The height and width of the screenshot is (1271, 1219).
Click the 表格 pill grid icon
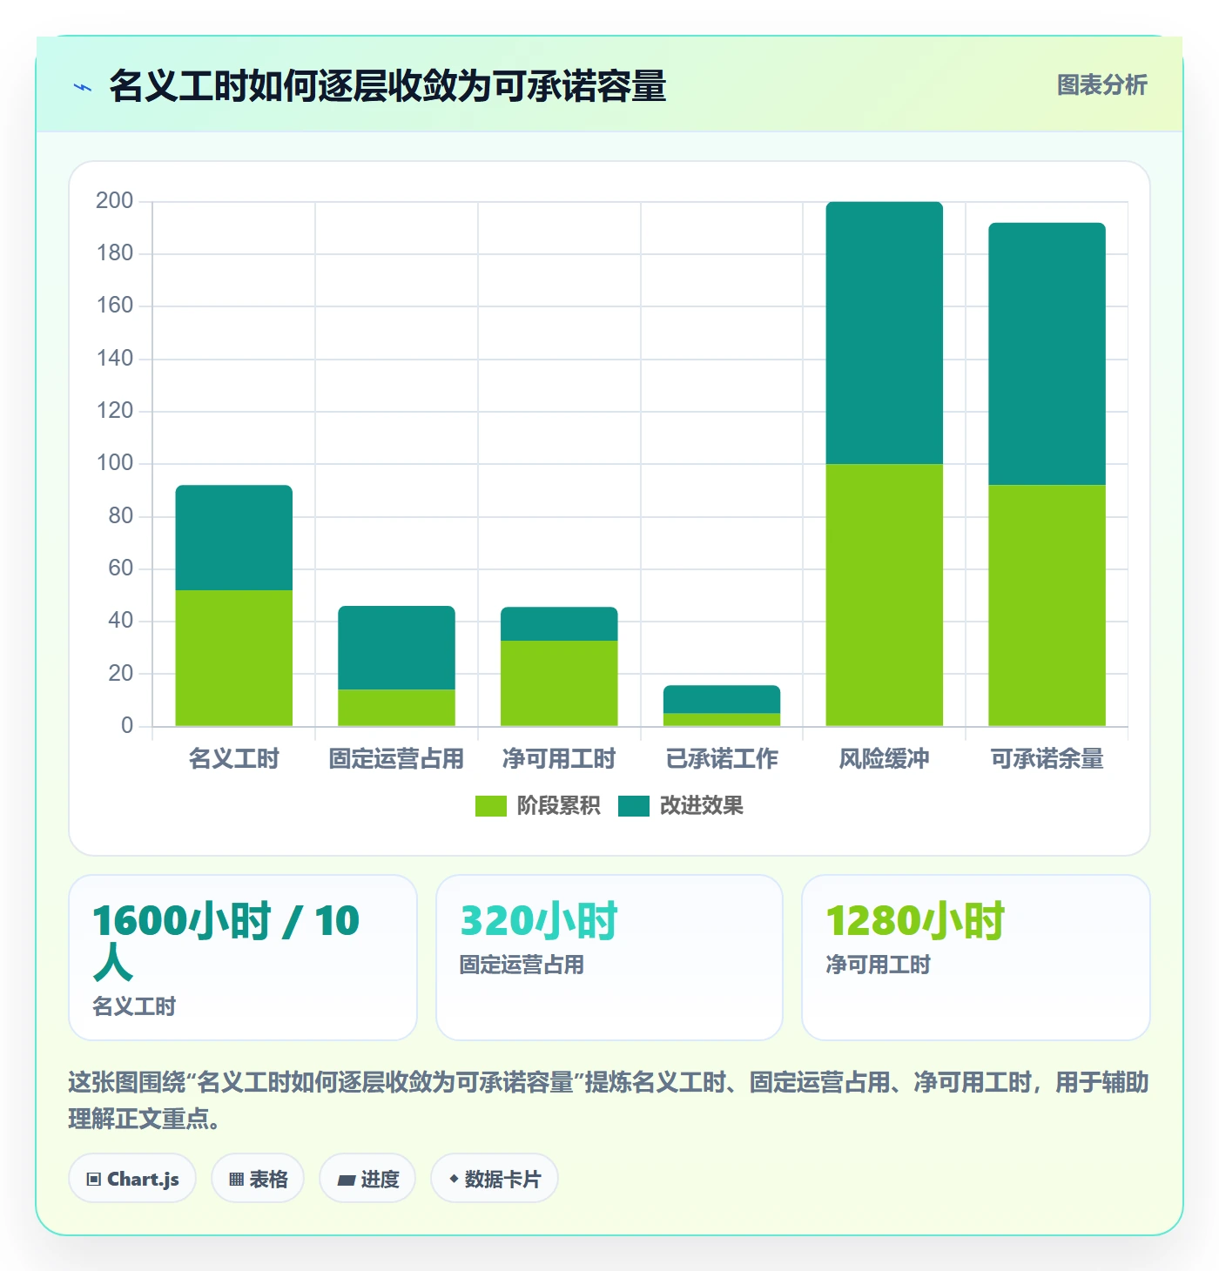coord(237,1180)
